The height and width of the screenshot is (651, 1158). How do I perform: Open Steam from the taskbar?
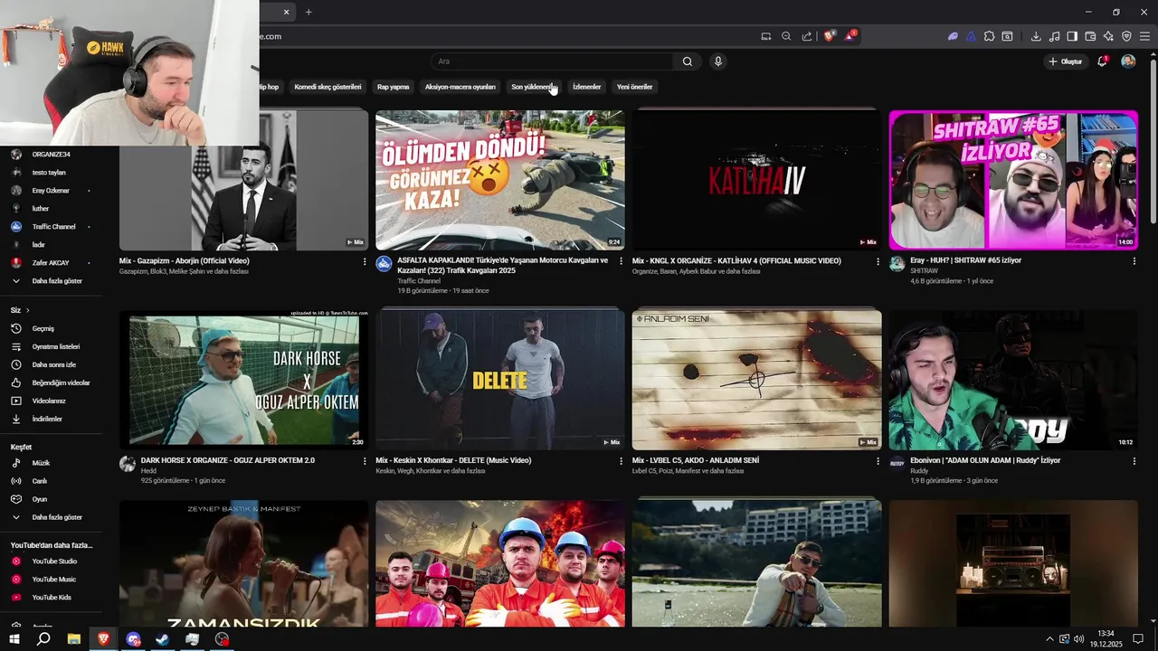162,639
